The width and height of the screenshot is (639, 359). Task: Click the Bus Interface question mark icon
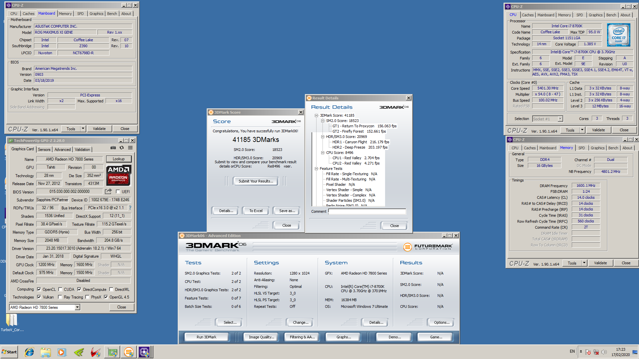(130, 208)
